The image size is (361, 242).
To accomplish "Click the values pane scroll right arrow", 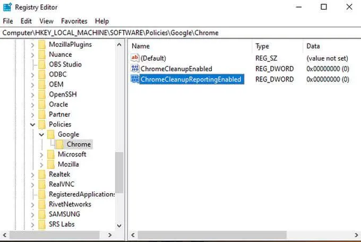I will click(356, 235).
